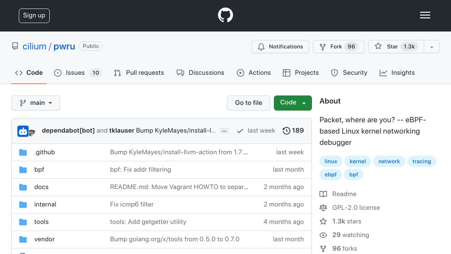451x254 pixels.
Task: Click the tools folder icon
Action: [x=23, y=222]
